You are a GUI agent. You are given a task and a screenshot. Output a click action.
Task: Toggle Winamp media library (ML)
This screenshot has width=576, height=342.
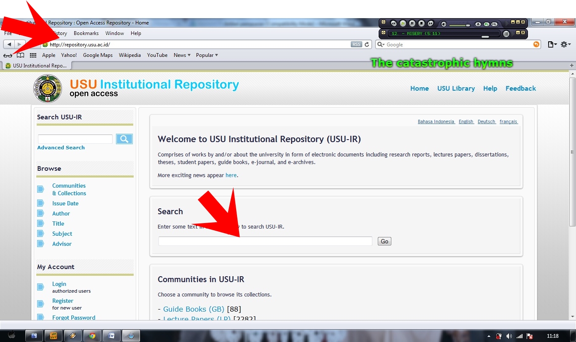pyautogui.click(x=494, y=24)
